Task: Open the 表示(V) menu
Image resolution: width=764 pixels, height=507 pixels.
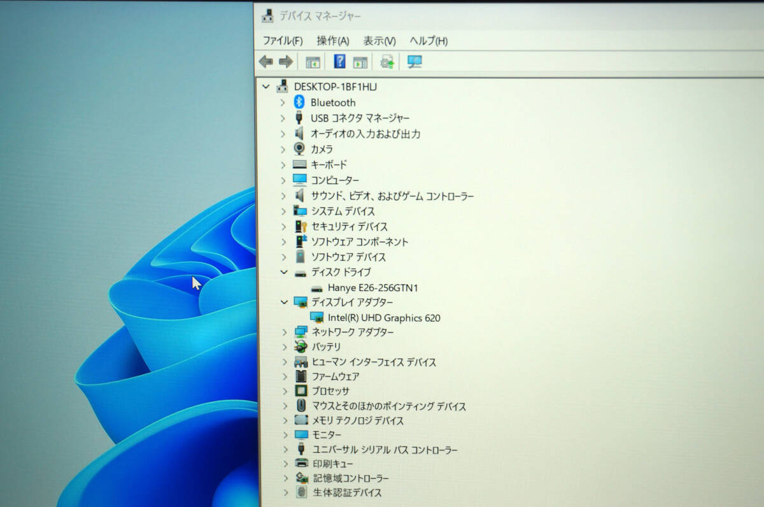Action: pos(379,41)
